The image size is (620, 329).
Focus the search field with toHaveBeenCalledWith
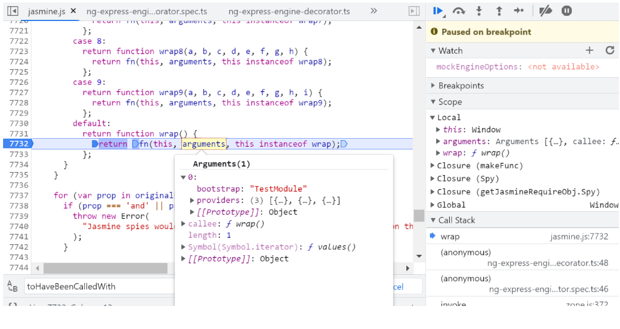[100, 287]
